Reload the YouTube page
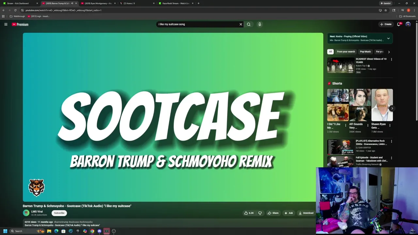Screen dimensions: 418x235 tap(15, 10)
